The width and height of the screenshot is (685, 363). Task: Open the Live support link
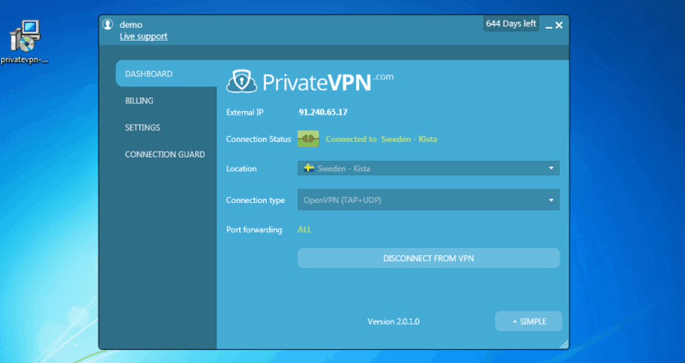click(x=143, y=36)
